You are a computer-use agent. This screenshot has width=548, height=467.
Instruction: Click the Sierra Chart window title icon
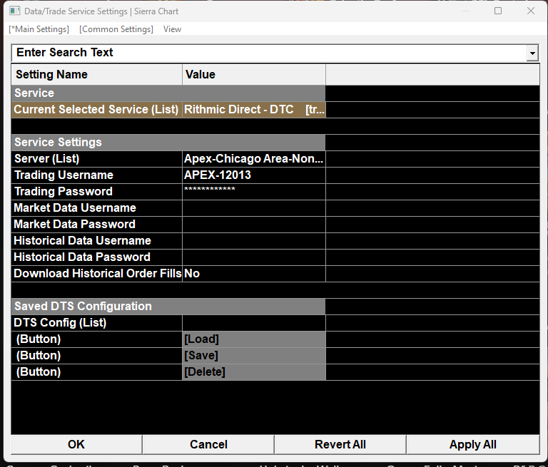14,11
